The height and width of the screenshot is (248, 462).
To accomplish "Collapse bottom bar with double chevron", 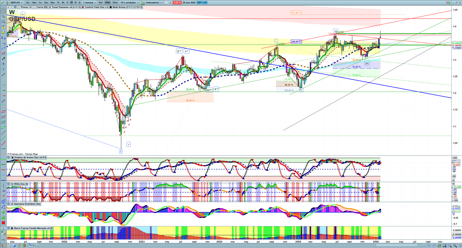I will point(33,245).
